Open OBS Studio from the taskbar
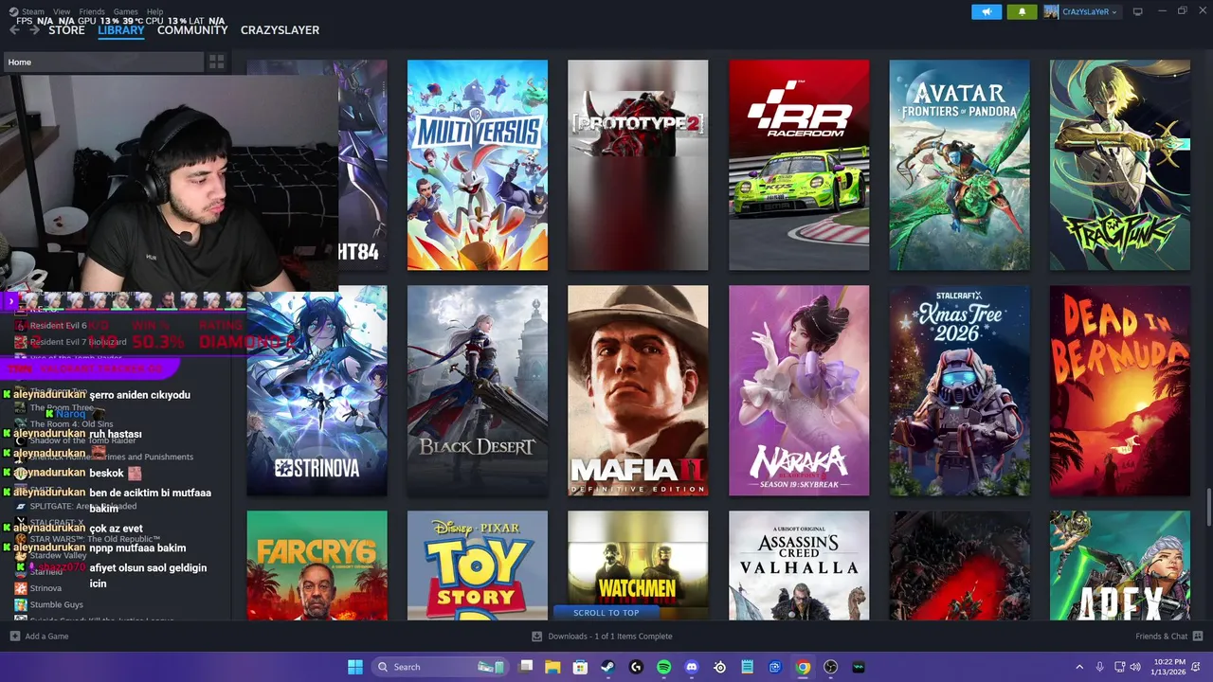The width and height of the screenshot is (1213, 682). pos(831,667)
